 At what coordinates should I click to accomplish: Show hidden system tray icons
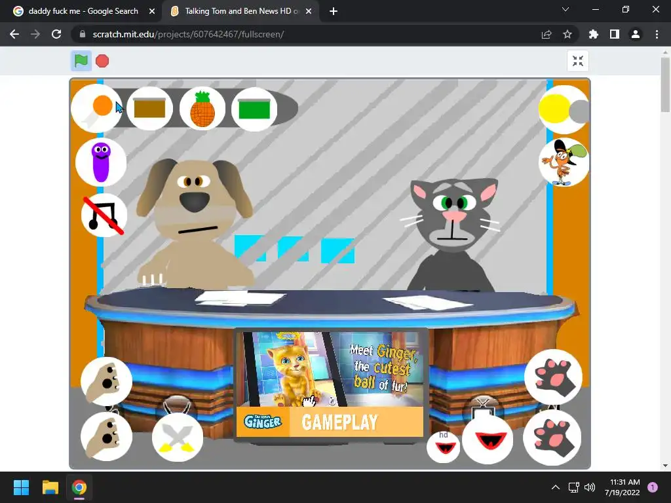[x=556, y=487]
